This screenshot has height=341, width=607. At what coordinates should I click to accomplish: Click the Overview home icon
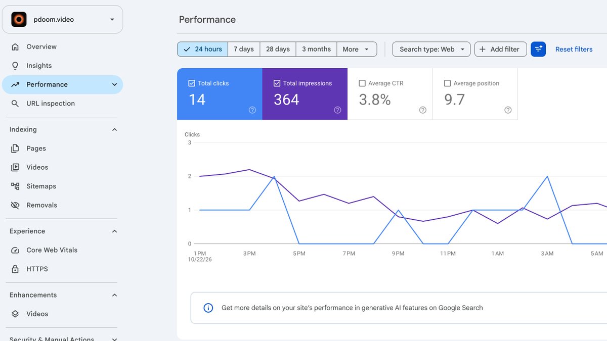pos(15,46)
